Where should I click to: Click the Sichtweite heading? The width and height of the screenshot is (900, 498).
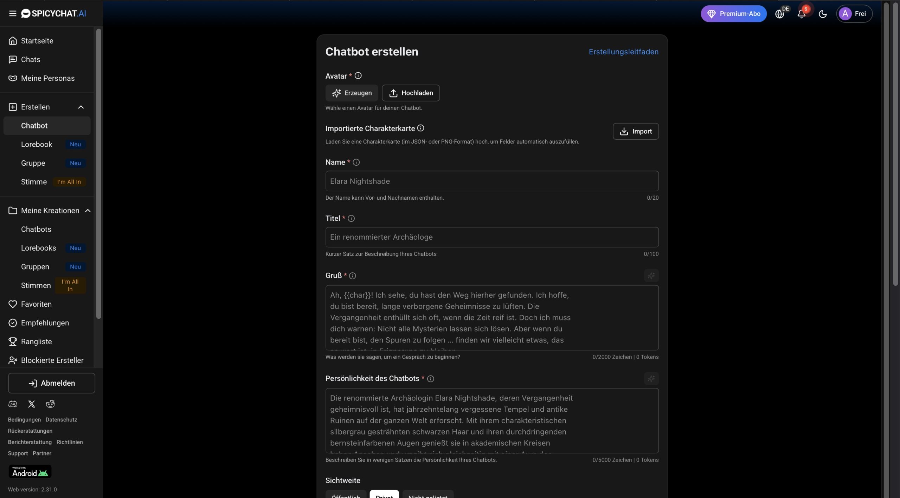click(x=343, y=480)
